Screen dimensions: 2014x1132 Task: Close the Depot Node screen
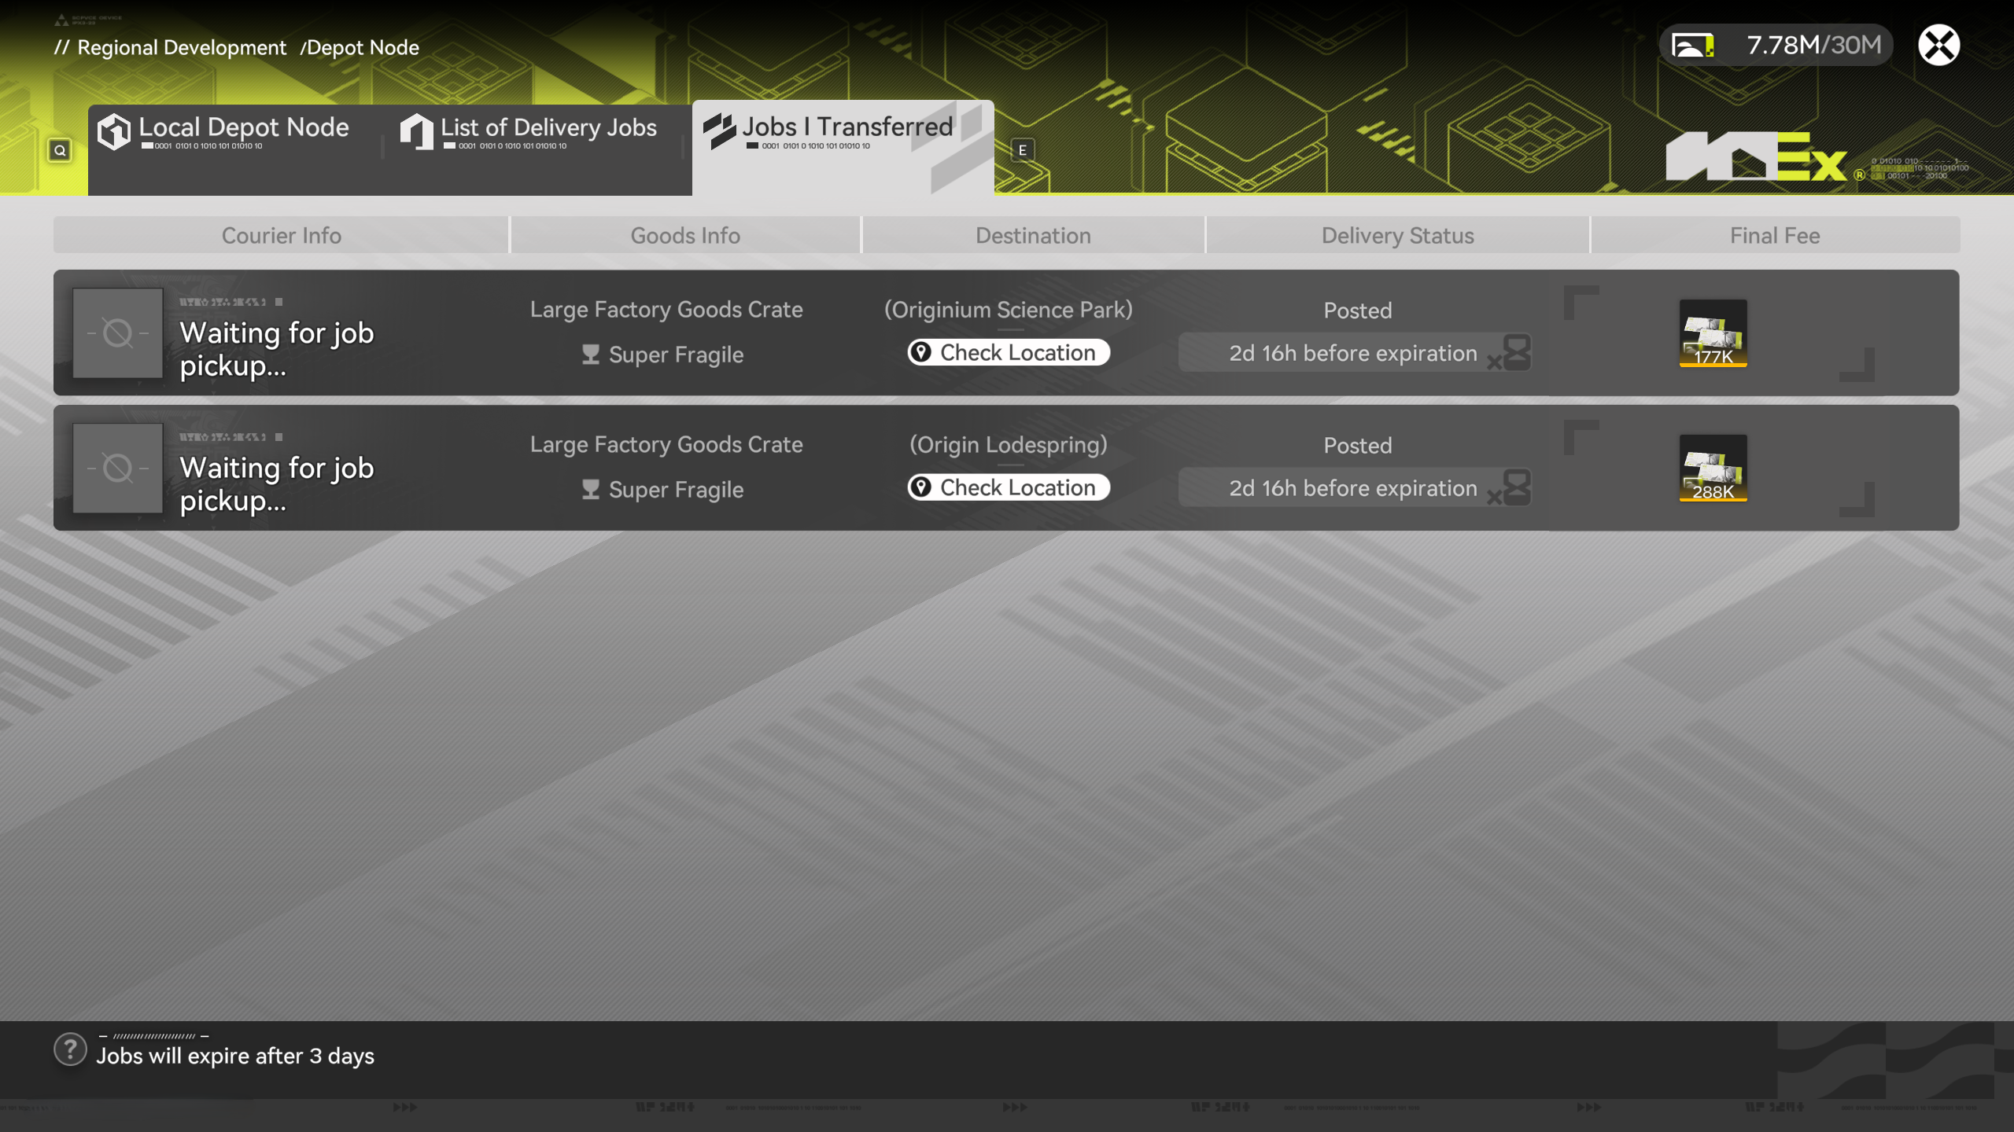pyautogui.click(x=1938, y=45)
